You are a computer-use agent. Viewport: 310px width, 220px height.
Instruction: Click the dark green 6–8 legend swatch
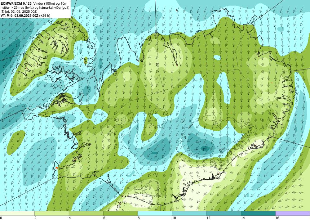[120, 213]
